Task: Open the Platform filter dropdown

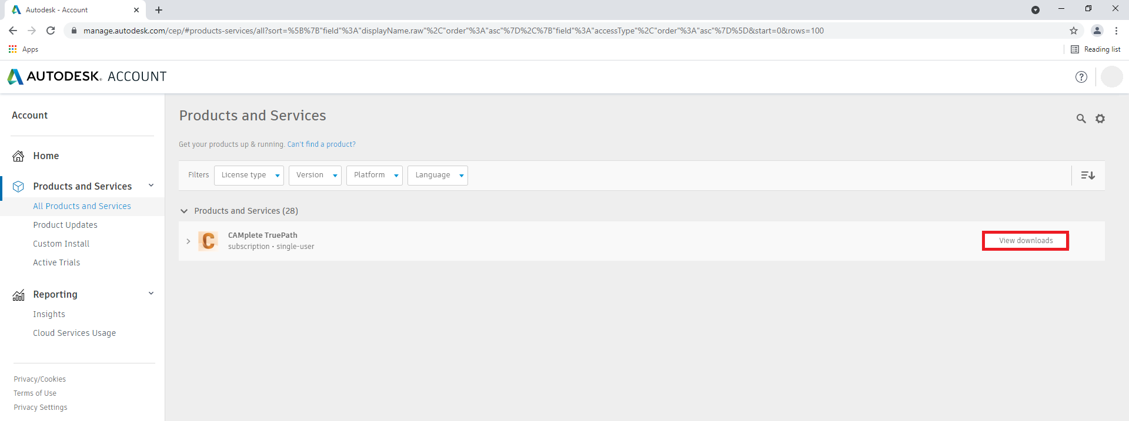Action: (x=374, y=175)
